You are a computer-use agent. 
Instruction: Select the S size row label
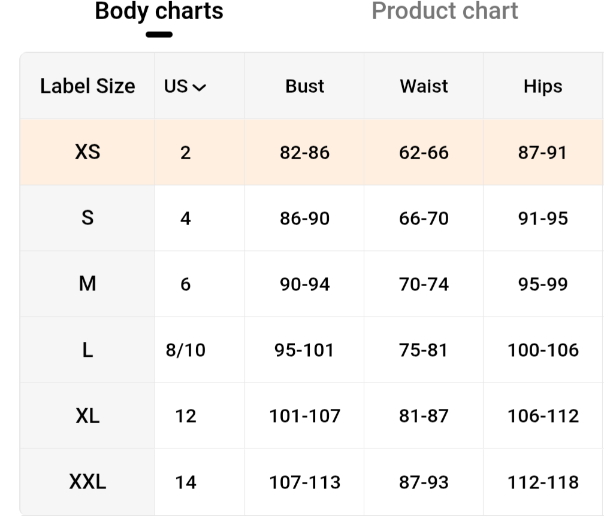click(x=87, y=218)
